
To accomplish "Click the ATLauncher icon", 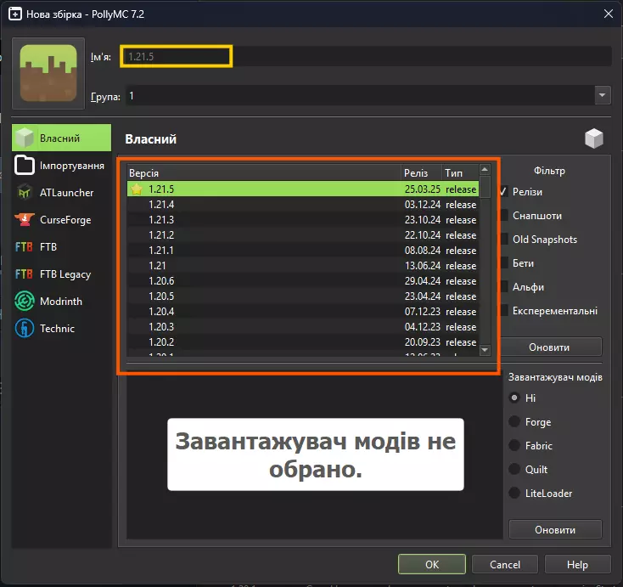I will pos(25,193).
